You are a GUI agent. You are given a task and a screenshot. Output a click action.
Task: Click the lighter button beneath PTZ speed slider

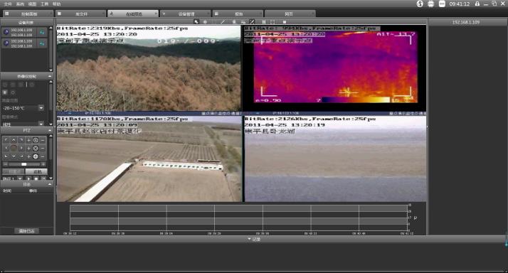point(36,171)
